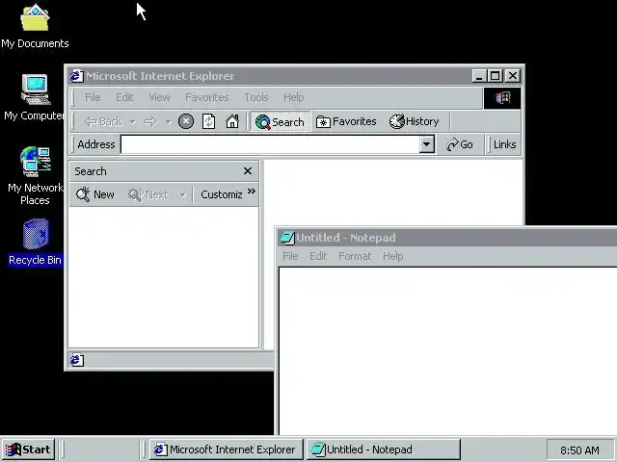
Task: Start a New search in Search panel
Action: [95, 194]
